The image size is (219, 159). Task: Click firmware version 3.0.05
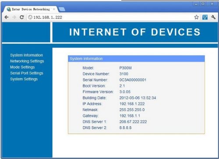click(x=125, y=92)
